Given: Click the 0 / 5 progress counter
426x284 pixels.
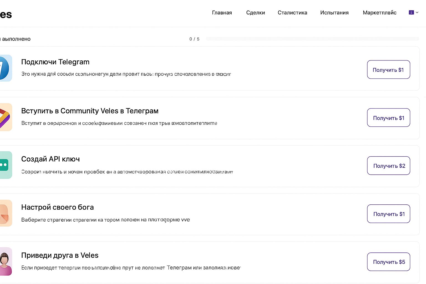Looking at the screenshot, I should 194,39.
